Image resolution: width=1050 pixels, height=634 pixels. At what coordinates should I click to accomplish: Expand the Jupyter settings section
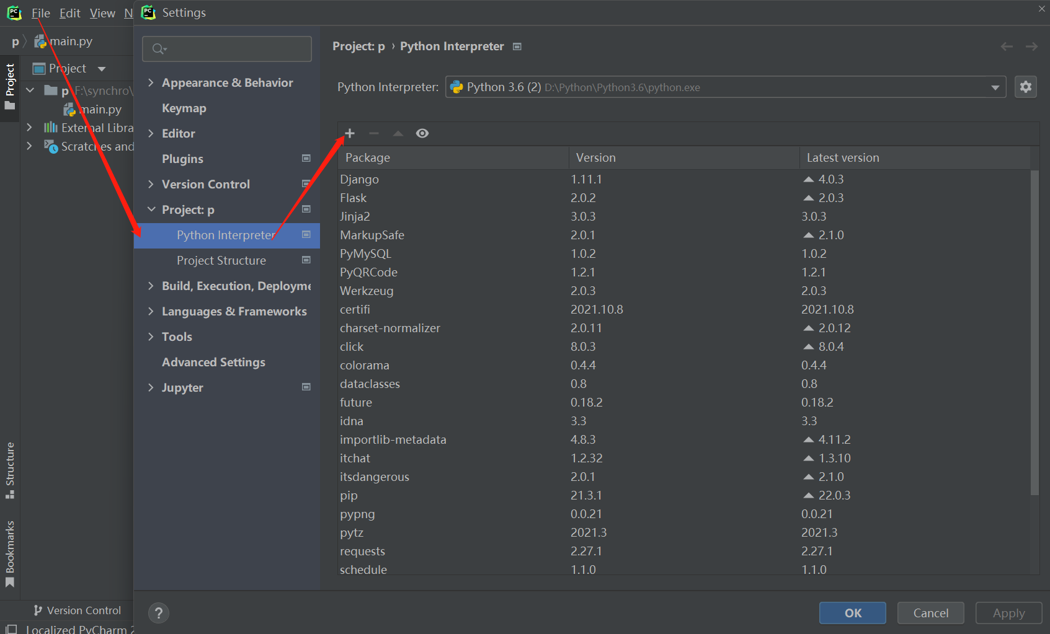click(x=151, y=387)
